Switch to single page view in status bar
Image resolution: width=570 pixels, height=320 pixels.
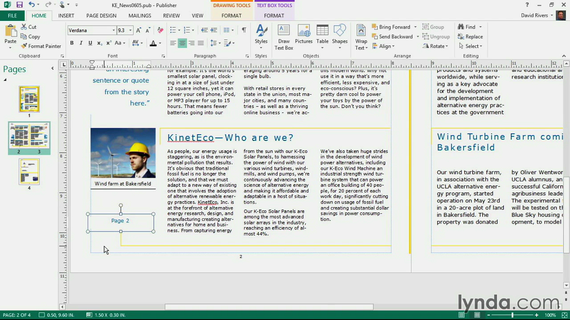tap(462, 315)
